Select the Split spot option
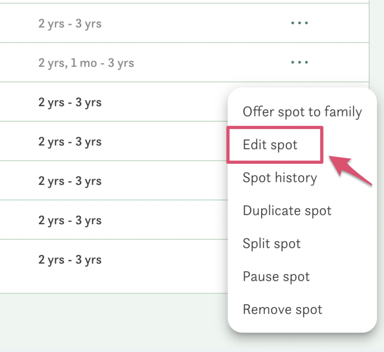The height and width of the screenshot is (352, 384). [272, 244]
